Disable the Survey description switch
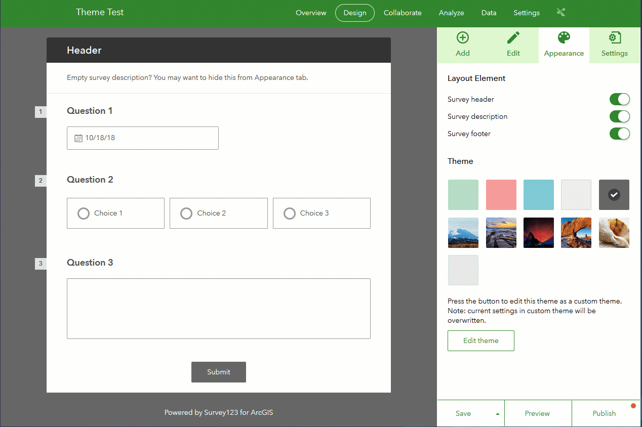The image size is (642, 427). [x=619, y=116]
